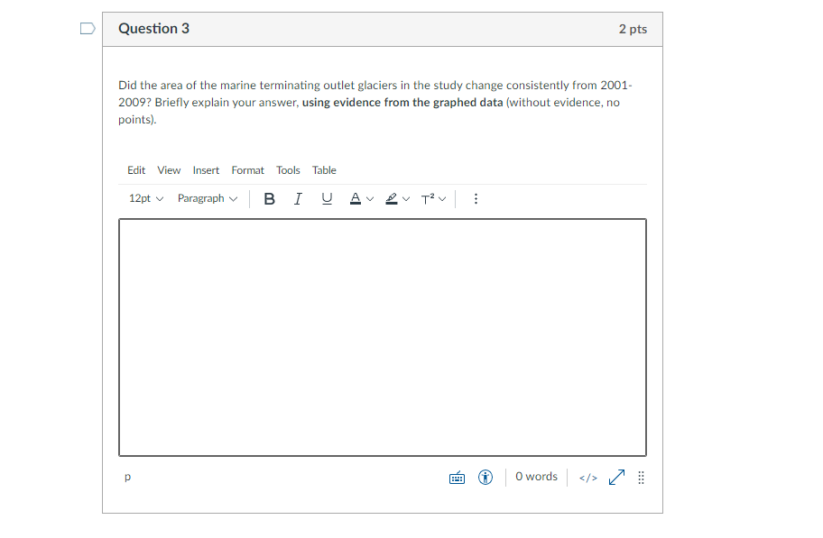Open the accessibility checker icon
This screenshot has height=538, width=823.
click(x=485, y=478)
